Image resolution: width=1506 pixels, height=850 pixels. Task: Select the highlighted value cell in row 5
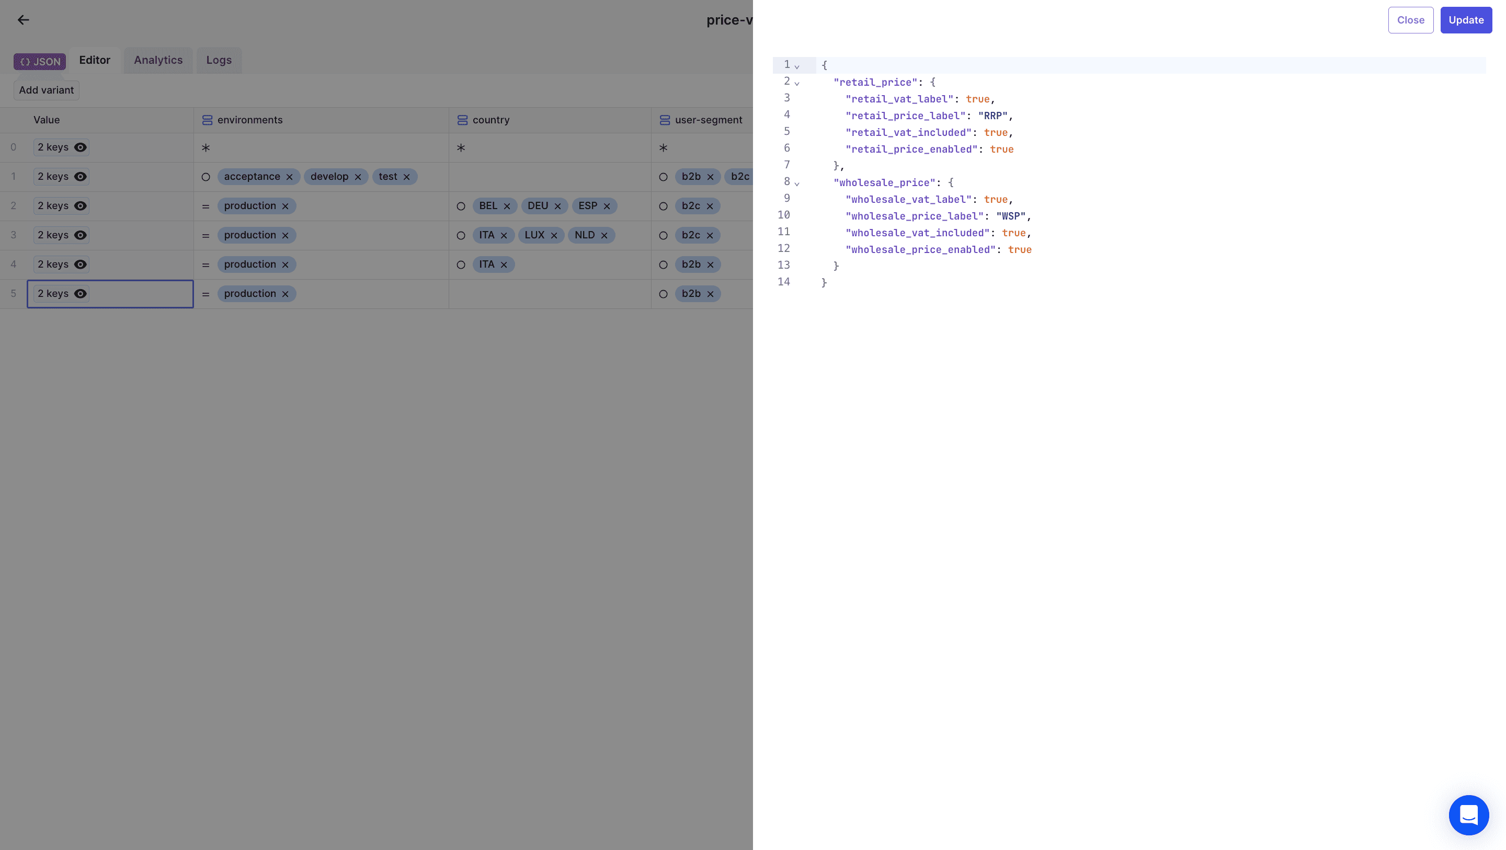[110, 294]
